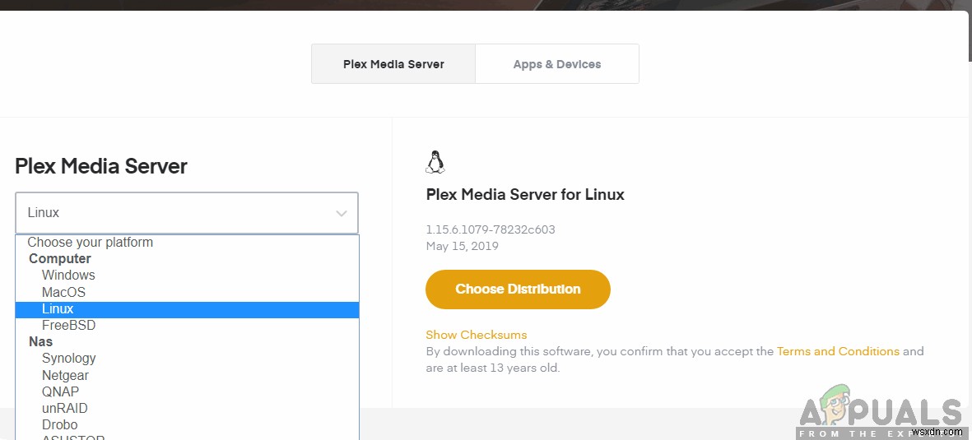Click the Nas group heading

pyautogui.click(x=41, y=341)
